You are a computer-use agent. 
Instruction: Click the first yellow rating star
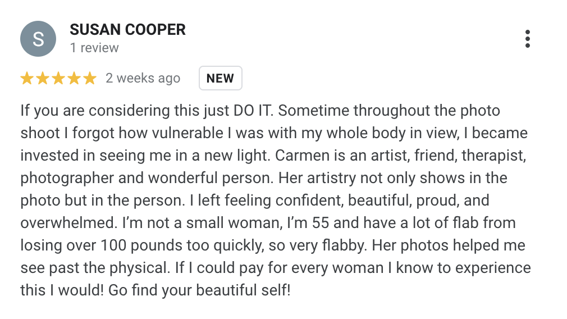coord(27,78)
